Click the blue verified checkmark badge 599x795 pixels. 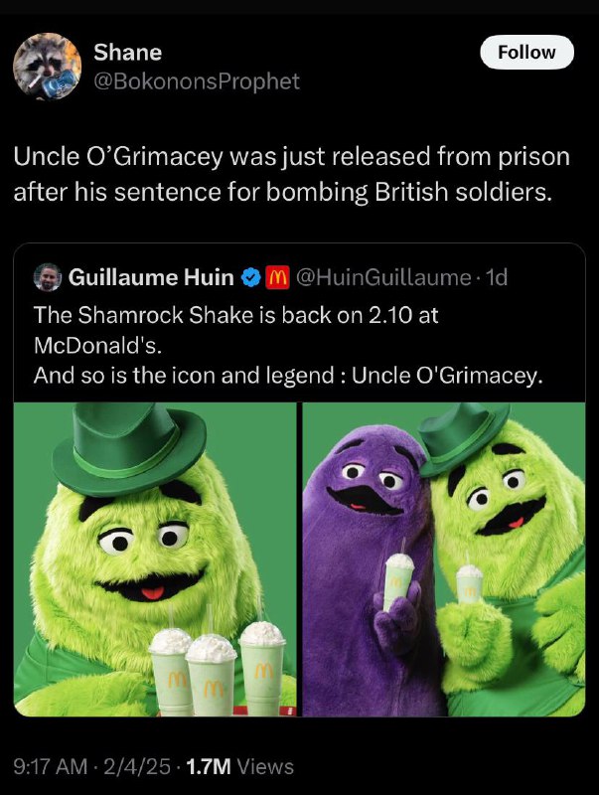coord(251,277)
